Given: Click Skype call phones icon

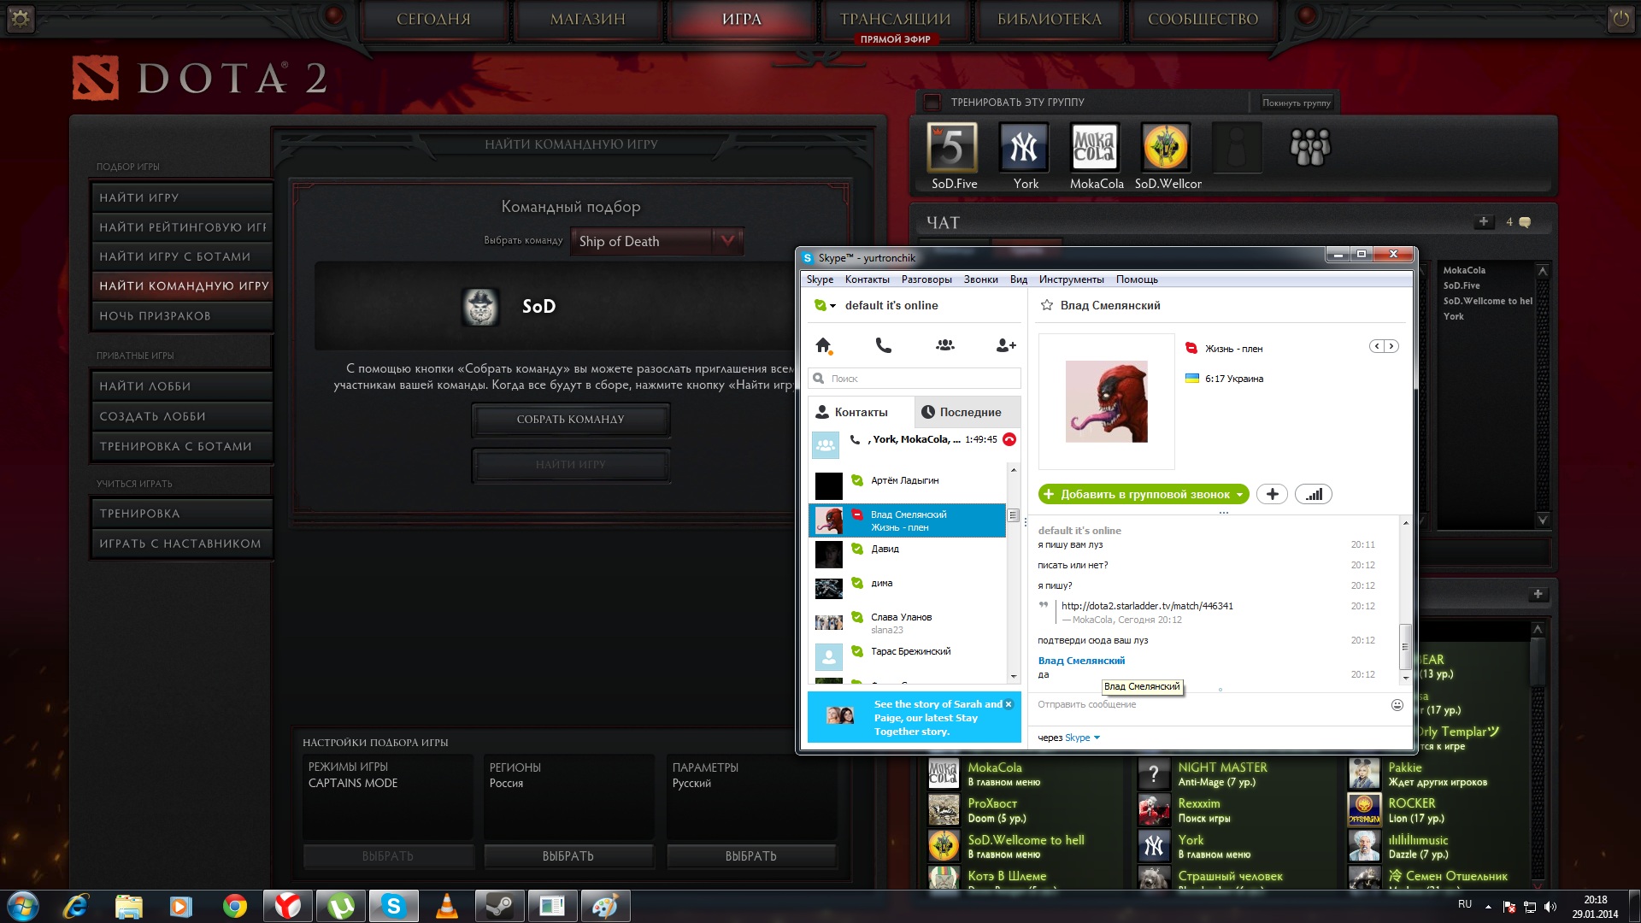Looking at the screenshot, I should click(884, 345).
